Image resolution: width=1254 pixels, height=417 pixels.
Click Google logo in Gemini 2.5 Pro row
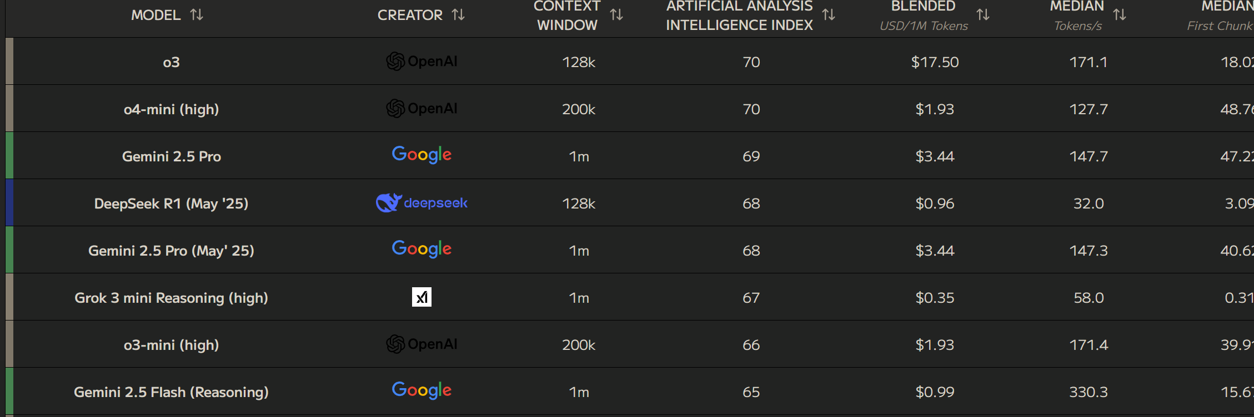pyautogui.click(x=422, y=155)
